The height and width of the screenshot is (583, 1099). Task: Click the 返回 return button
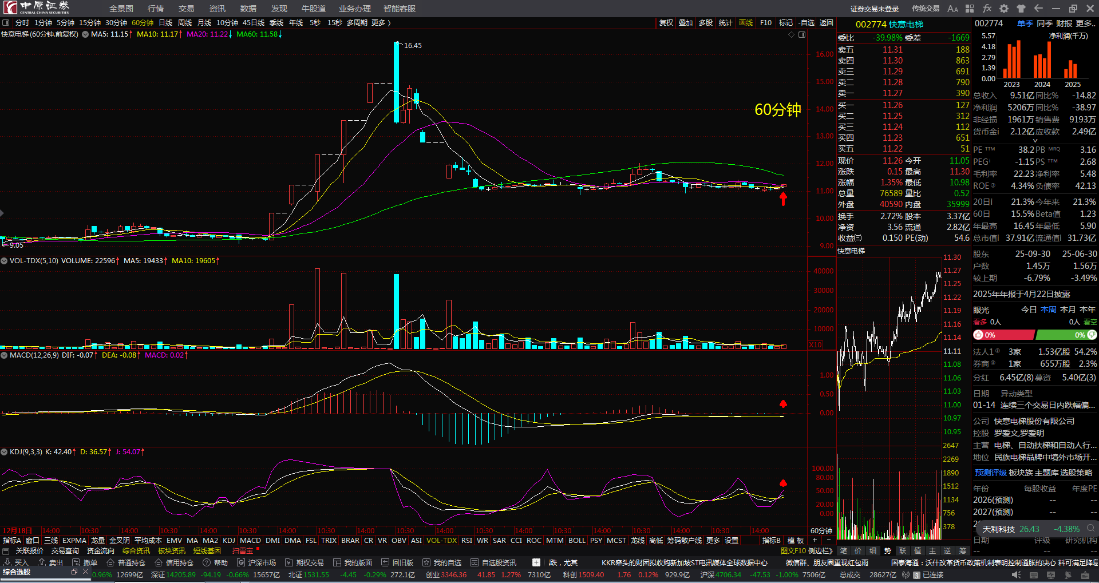click(826, 23)
